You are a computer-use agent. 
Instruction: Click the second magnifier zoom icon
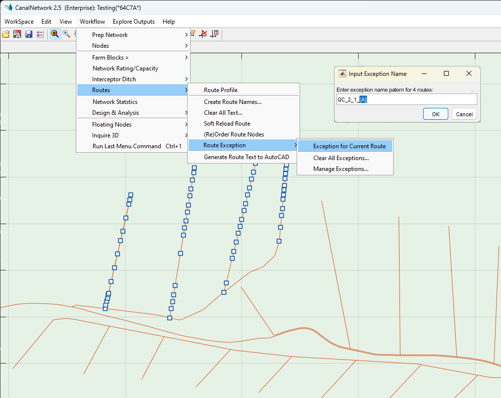pos(66,34)
